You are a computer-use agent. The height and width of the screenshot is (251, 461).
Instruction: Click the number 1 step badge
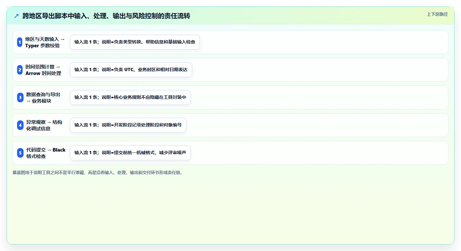20,42
